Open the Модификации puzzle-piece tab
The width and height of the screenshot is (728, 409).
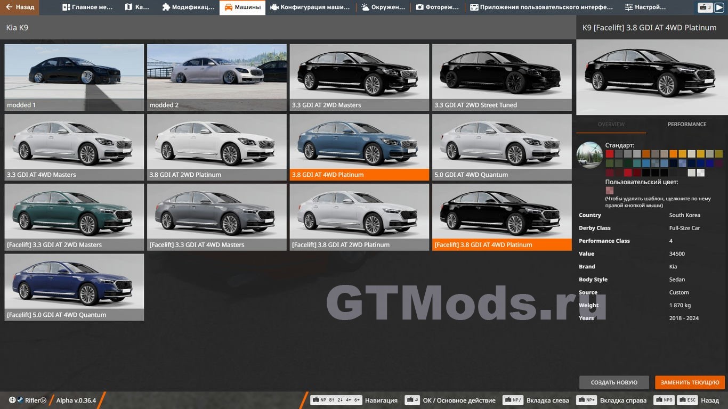point(188,7)
